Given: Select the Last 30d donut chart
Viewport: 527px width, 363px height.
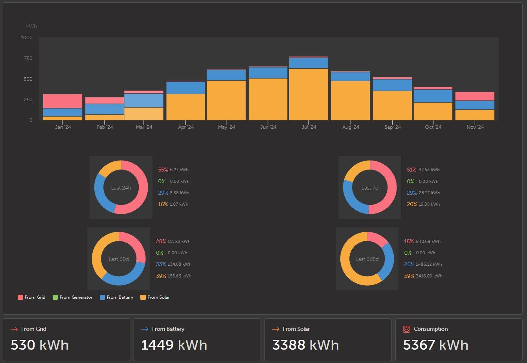Looking at the screenshot, I should point(119,259).
